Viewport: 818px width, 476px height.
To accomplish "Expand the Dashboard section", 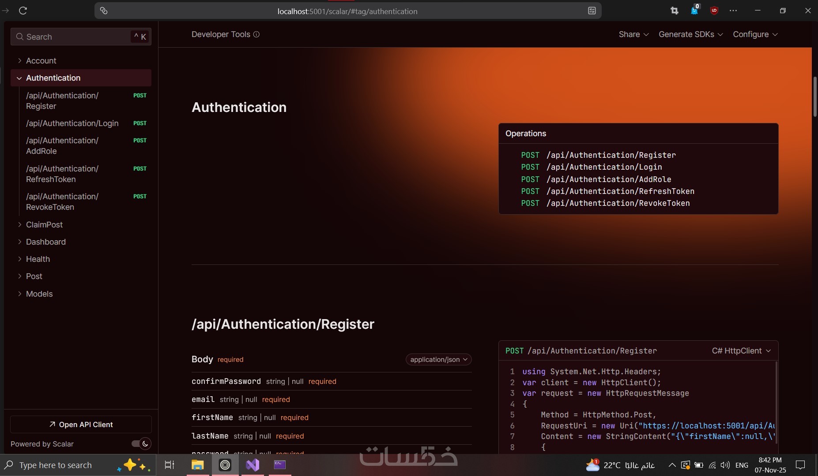I will 19,242.
